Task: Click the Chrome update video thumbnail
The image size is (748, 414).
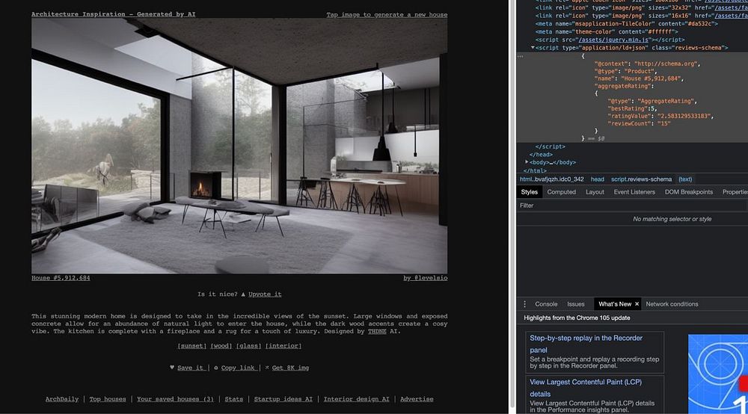Action: point(718,374)
